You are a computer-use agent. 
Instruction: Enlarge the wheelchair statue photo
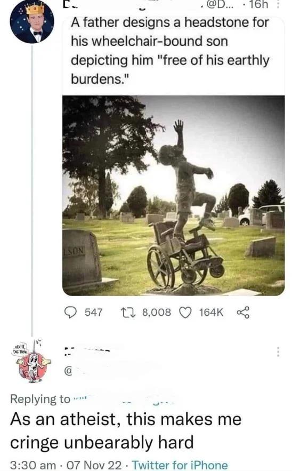pyautogui.click(x=174, y=196)
